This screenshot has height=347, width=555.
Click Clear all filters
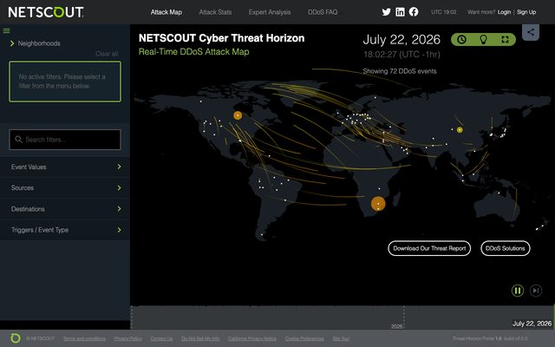click(107, 54)
